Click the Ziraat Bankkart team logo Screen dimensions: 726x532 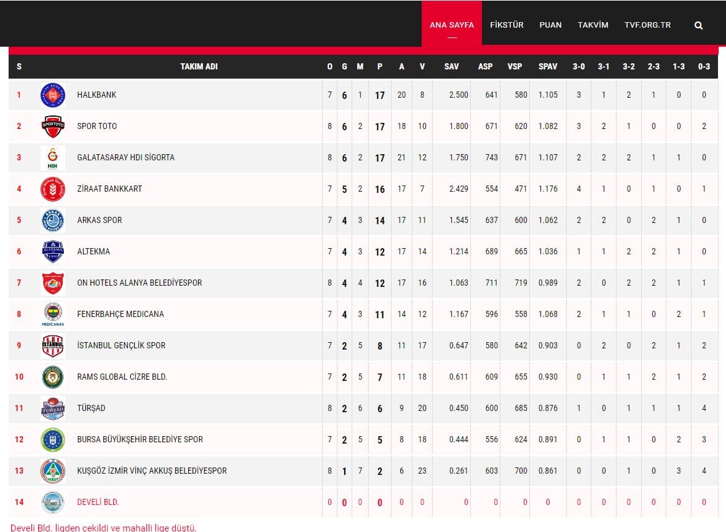[52, 189]
